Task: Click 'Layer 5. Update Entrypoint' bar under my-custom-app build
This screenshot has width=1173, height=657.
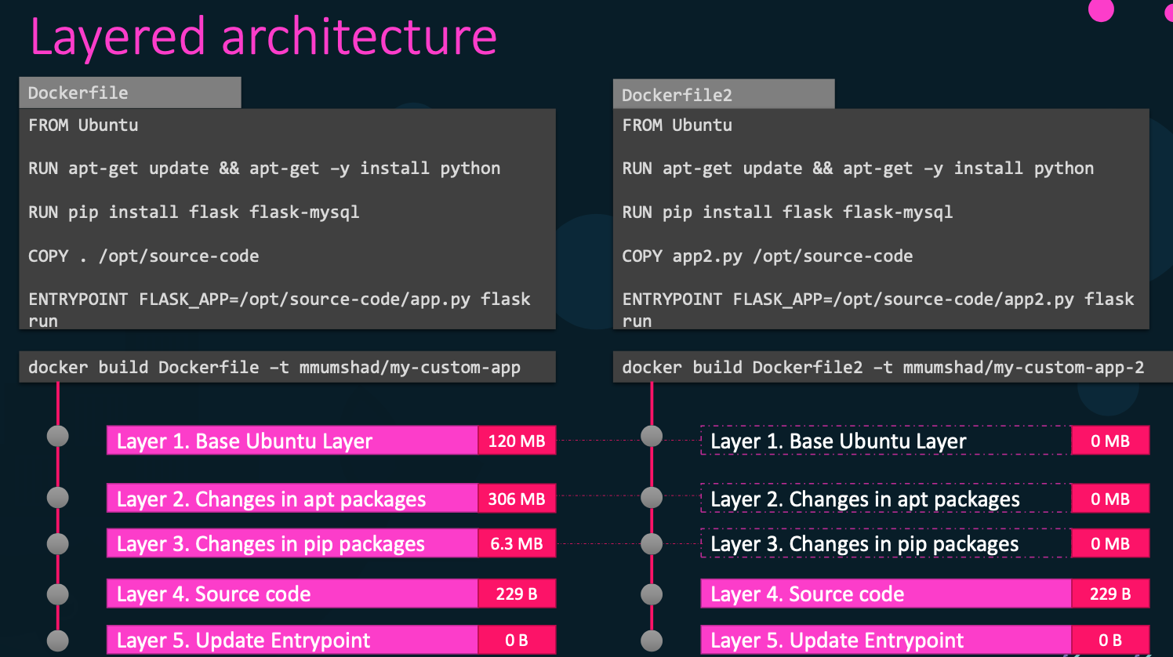Action: tap(292, 640)
